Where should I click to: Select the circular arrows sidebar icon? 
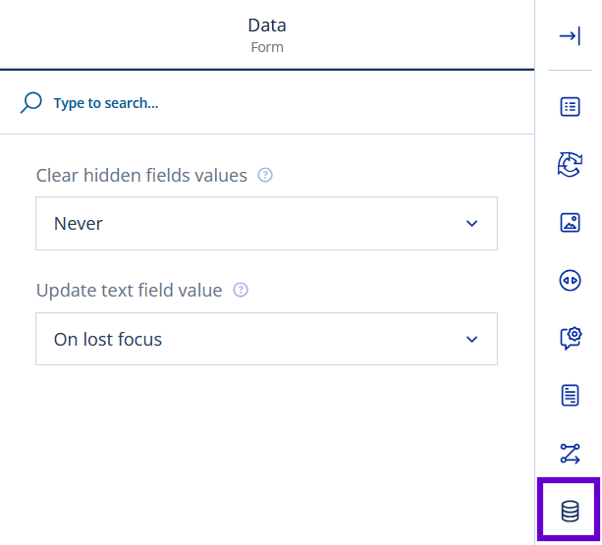click(x=570, y=165)
